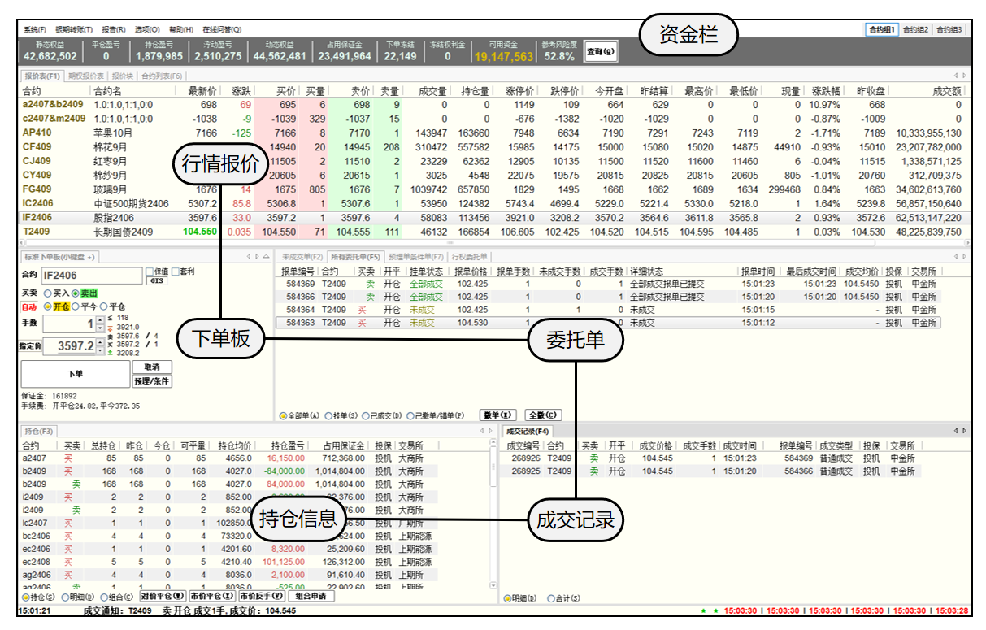Select the 买入 radio button

[48, 293]
